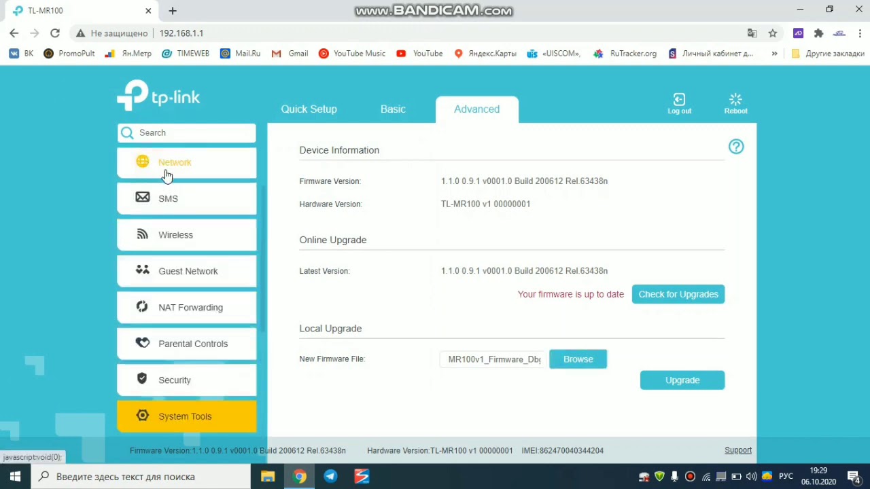Image resolution: width=870 pixels, height=489 pixels.
Task: Open the SMS menu item
Action: 187,198
